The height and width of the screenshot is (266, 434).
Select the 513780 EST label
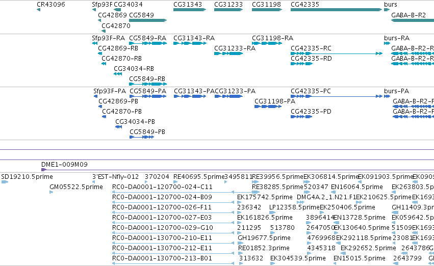click(283, 228)
